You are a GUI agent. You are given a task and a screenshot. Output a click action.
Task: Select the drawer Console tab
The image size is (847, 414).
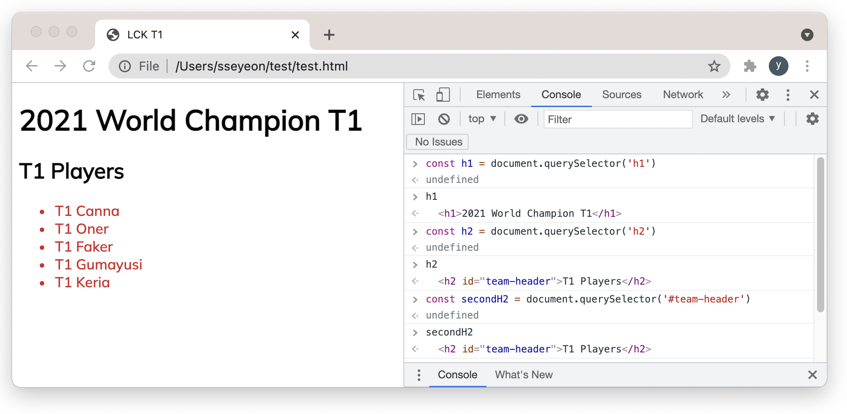pos(457,375)
